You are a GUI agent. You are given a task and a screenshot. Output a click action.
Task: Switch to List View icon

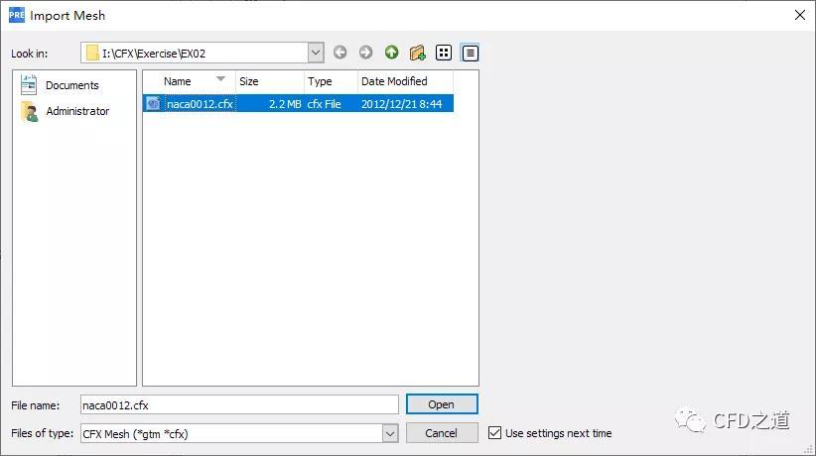pos(444,53)
